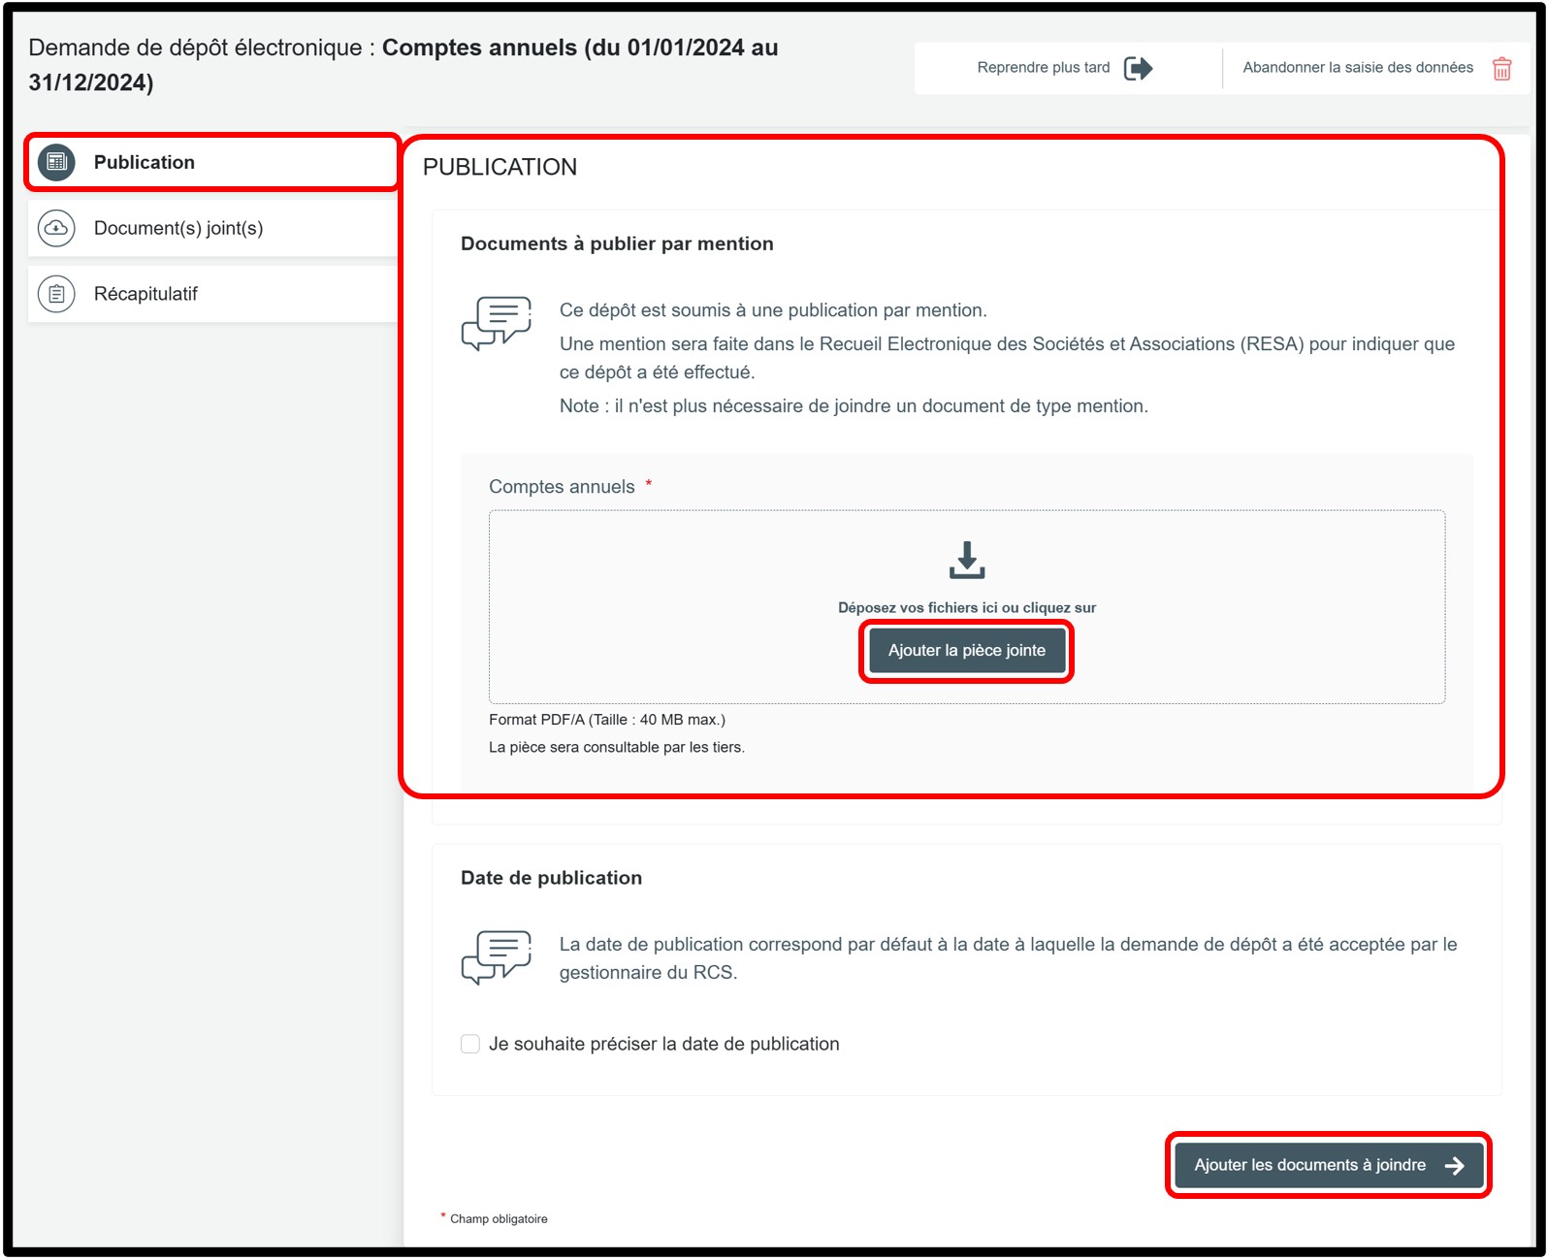Click 'Je souhaite préciser la date de publication' label

(x=663, y=1045)
